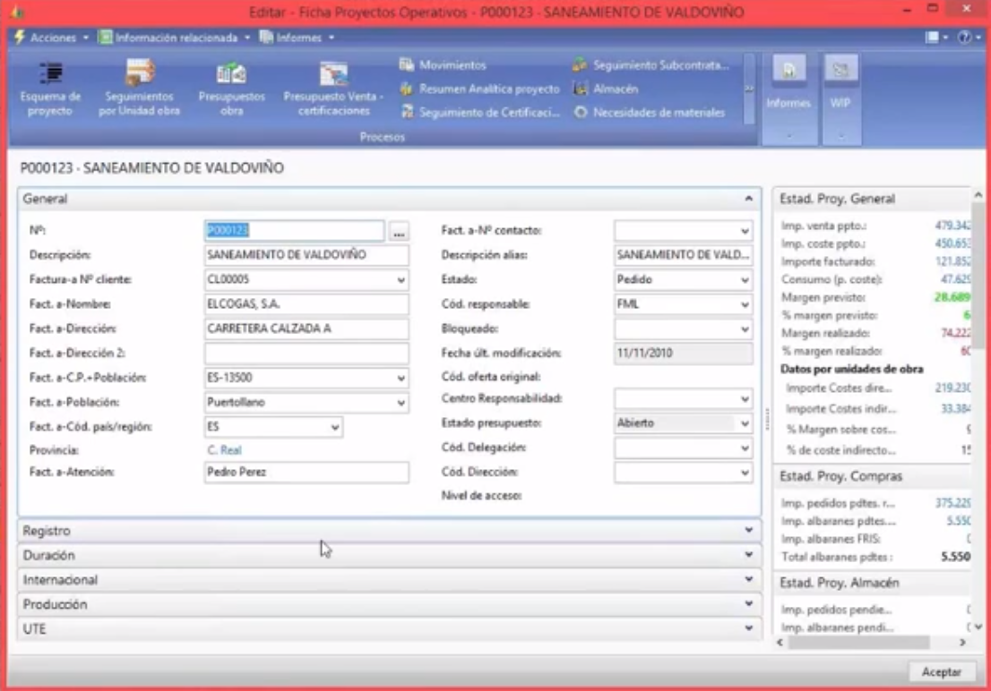Open the Acciones menu
Screen dimensions: 991x691
pyautogui.click(x=52, y=38)
